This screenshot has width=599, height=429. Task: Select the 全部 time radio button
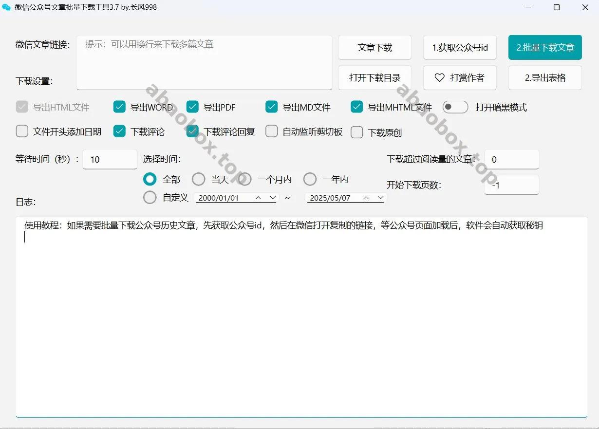point(150,180)
